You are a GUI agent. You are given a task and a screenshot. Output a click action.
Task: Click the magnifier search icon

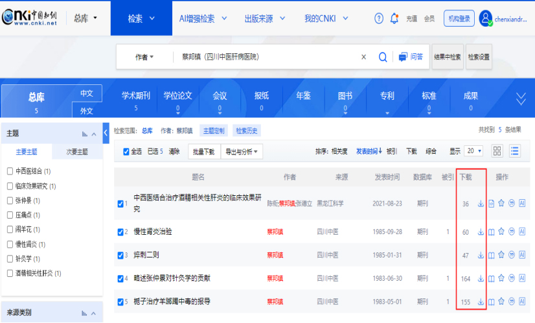point(383,57)
